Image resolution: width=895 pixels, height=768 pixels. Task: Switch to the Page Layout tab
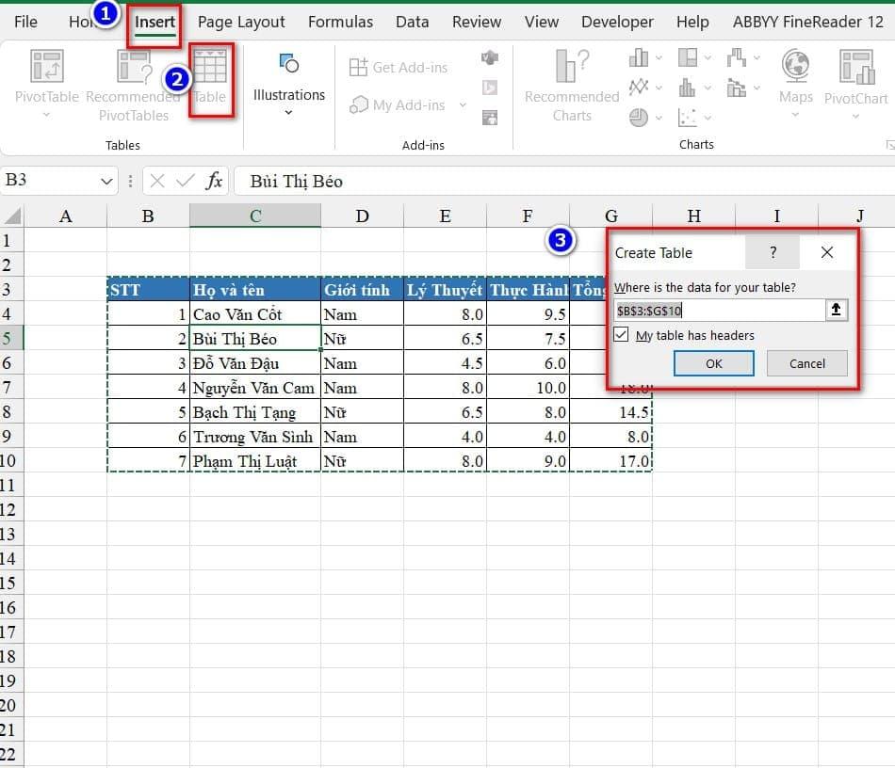(x=241, y=22)
